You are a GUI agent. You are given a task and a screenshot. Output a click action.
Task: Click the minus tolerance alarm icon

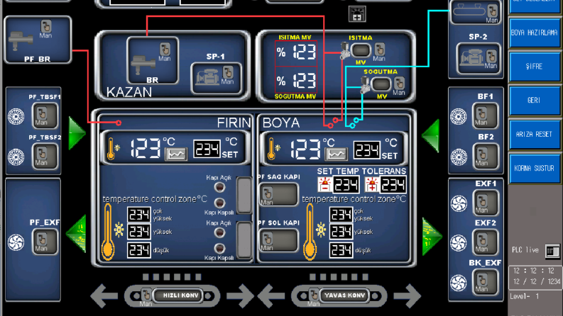(324, 184)
